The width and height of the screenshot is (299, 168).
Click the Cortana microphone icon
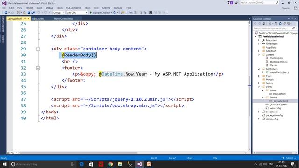72,164
